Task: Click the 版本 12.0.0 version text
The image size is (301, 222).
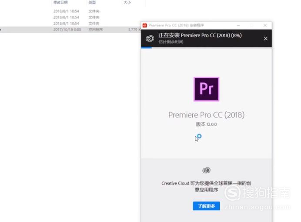Action: 206,124
